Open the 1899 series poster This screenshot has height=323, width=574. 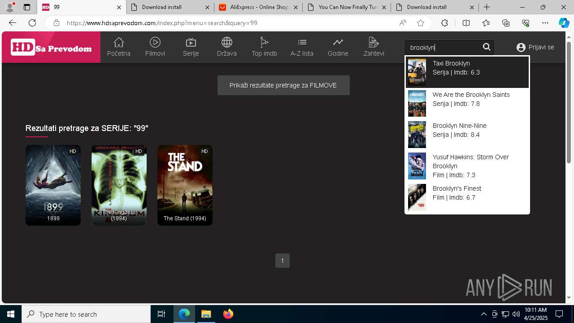53,185
